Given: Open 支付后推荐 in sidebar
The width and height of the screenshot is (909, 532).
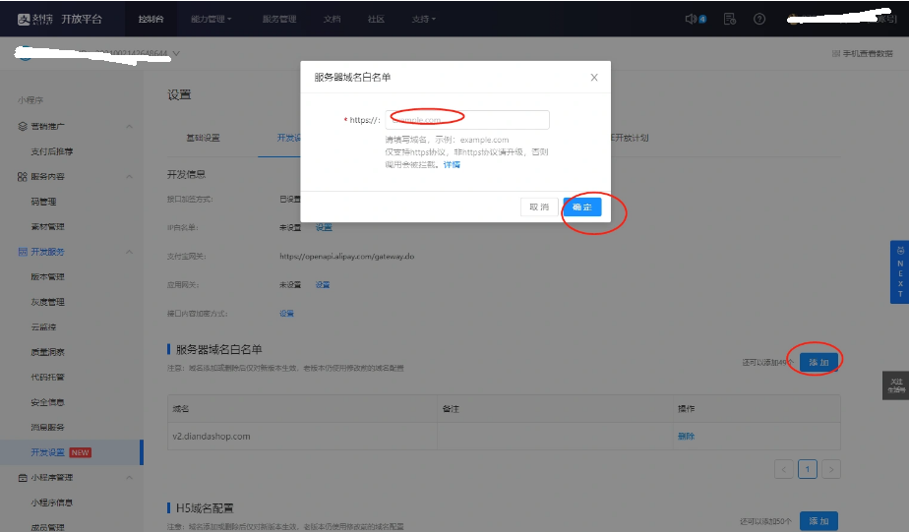Looking at the screenshot, I should point(51,151).
